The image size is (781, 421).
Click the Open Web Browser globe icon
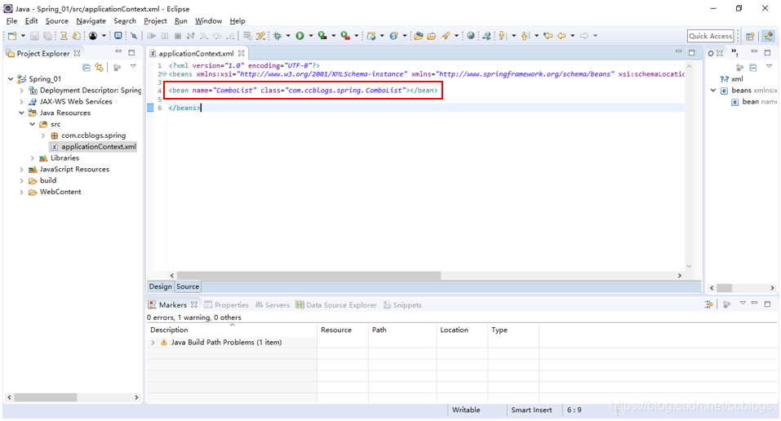(470, 36)
